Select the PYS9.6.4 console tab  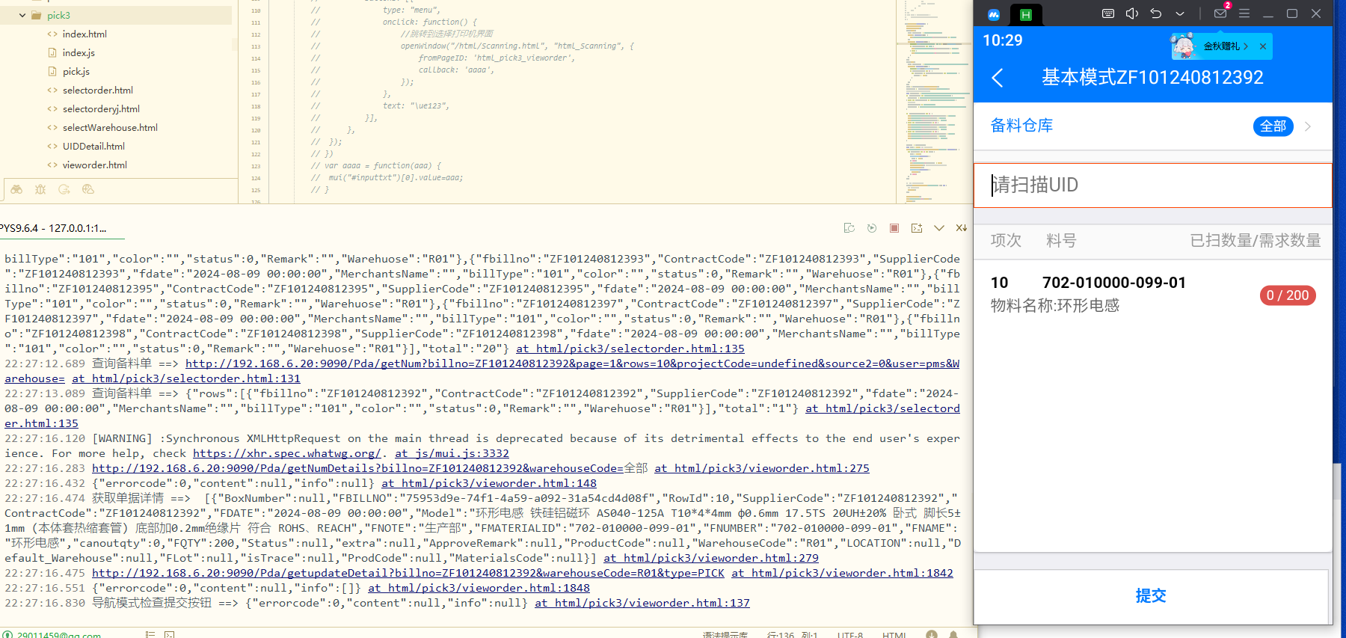[x=52, y=228]
